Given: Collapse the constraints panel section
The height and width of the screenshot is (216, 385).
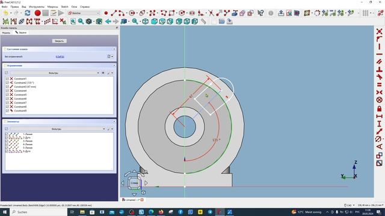Looking at the screenshot, I should (114, 65).
